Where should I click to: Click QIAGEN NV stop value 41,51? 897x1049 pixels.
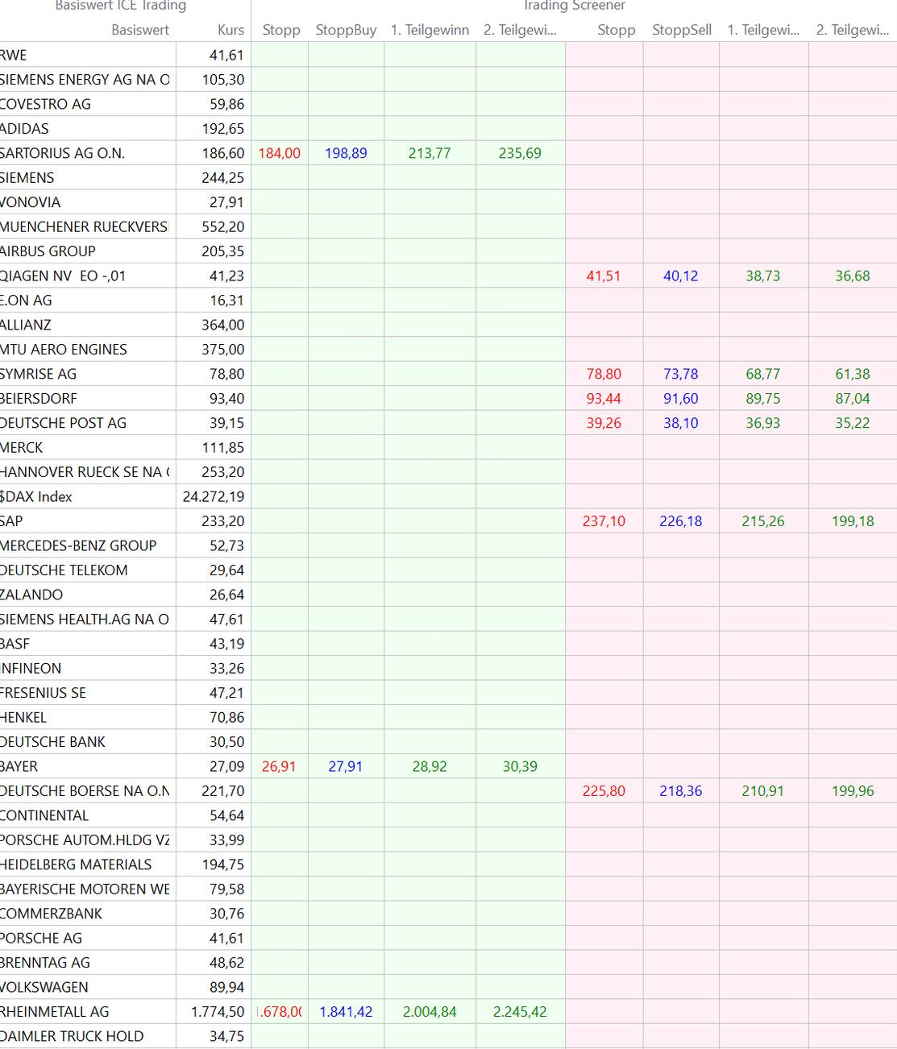coord(603,276)
